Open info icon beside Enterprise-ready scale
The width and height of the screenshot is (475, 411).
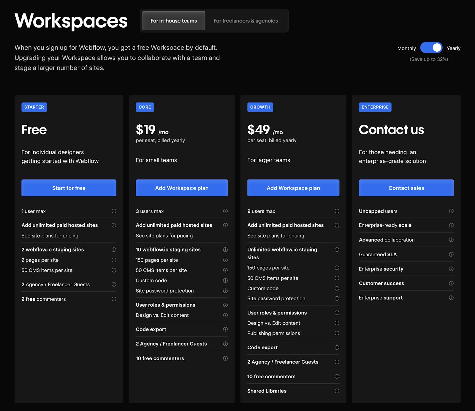pyautogui.click(x=451, y=225)
